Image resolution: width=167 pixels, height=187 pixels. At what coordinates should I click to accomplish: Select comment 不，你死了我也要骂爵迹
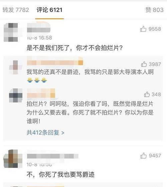60,175
